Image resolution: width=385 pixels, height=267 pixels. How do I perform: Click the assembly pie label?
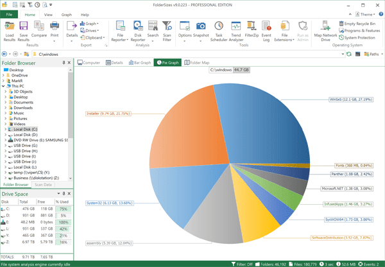(109, 243)
